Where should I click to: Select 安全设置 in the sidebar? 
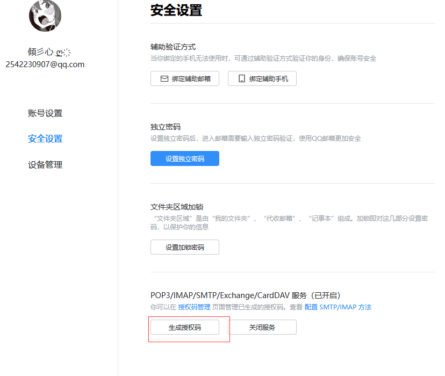45,139
